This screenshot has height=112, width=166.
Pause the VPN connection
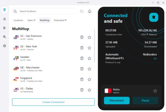(x=145, y=100)
